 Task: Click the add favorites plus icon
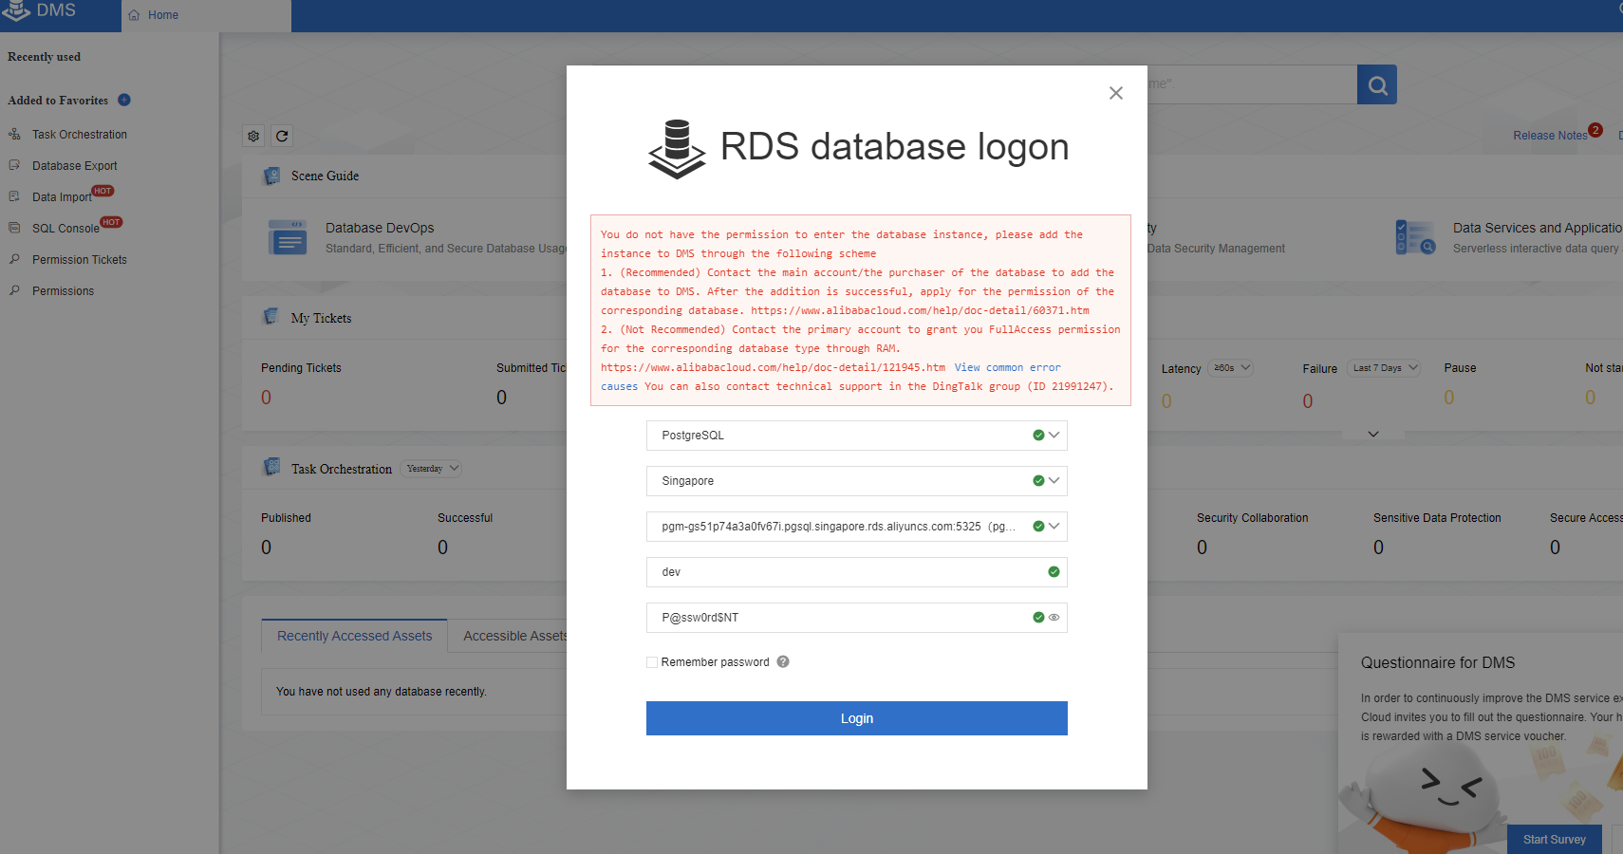click(124, 100)
